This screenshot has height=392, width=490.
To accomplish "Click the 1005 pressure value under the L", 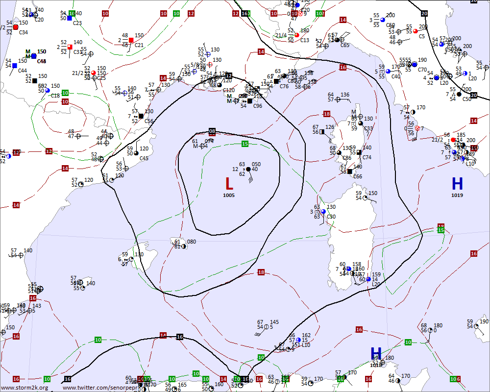I will 229,196.
